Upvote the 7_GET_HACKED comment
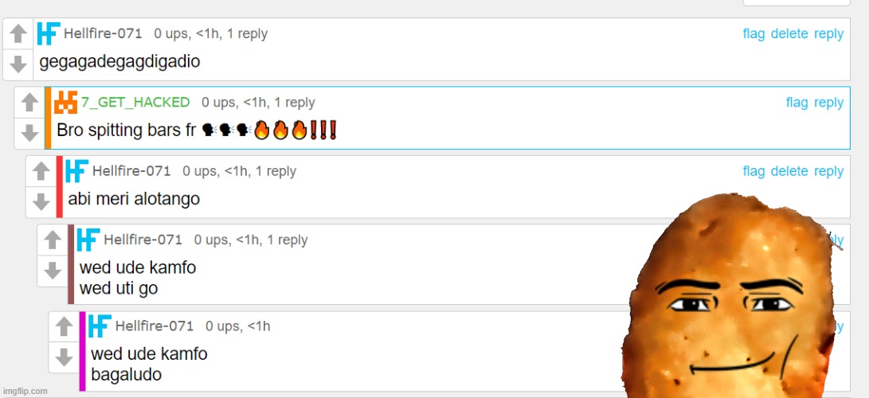869x398 pixels. (30, 103)
